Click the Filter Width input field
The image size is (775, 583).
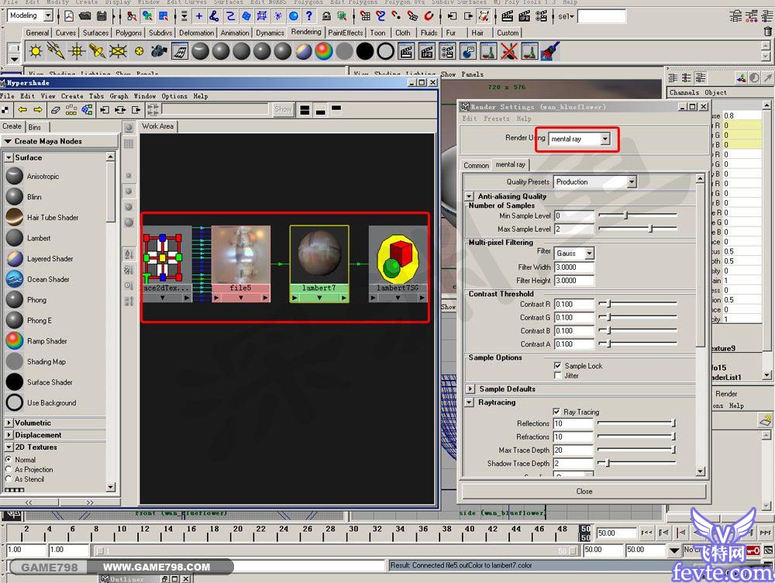click(x=573, y=267)
